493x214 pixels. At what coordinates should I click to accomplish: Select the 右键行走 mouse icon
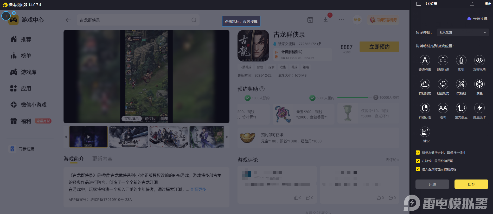click(x=425, y=108)
